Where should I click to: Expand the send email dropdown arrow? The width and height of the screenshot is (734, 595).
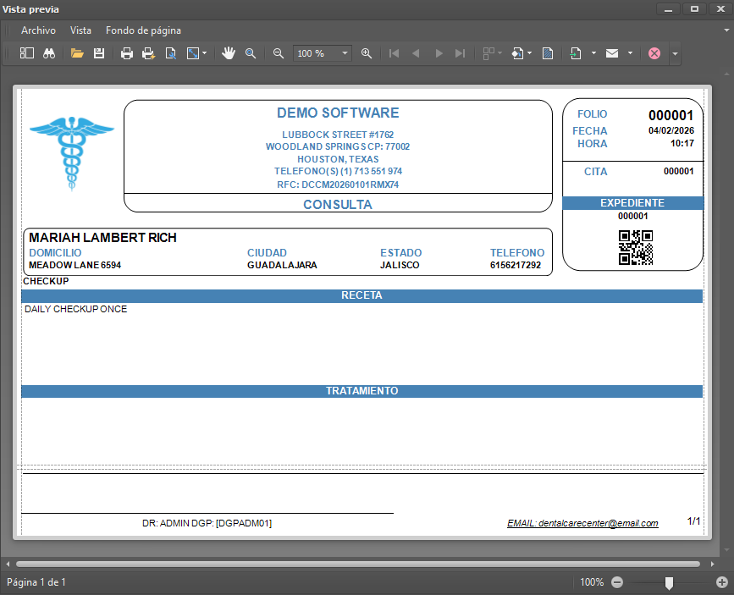click(x=630, y=53)
